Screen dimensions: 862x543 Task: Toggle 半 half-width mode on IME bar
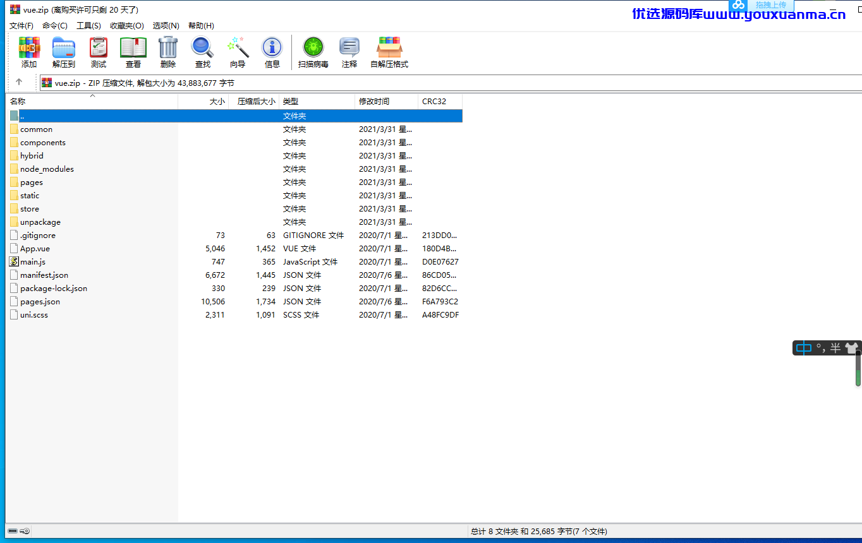pyautogui.click(x=835, y=348)
